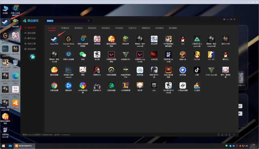
Task: Open the Windows Start button on taskbar
Action: [3, 146]
